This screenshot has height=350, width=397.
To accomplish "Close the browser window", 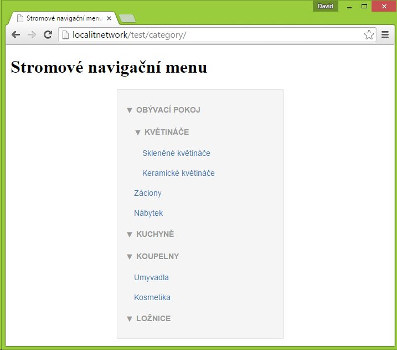I will 384,6.
